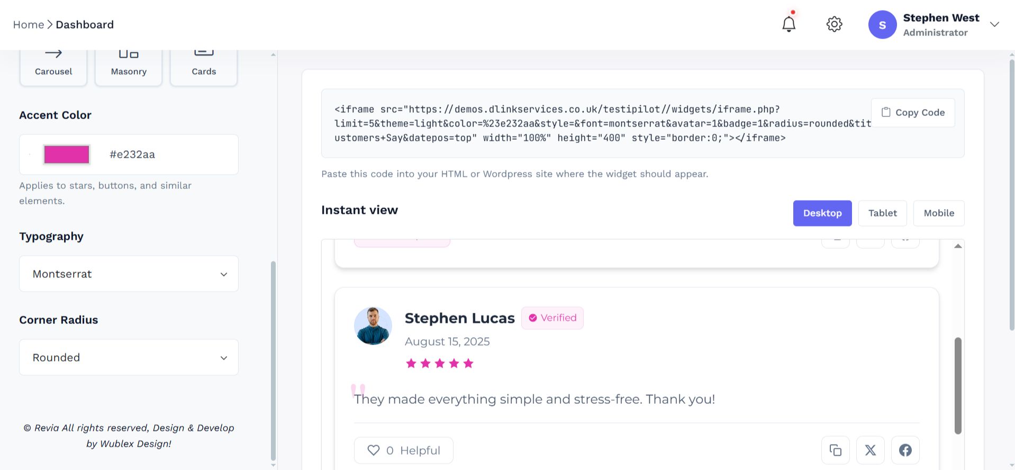
Task: Open the notifications bell
Action: click(789, 24)
